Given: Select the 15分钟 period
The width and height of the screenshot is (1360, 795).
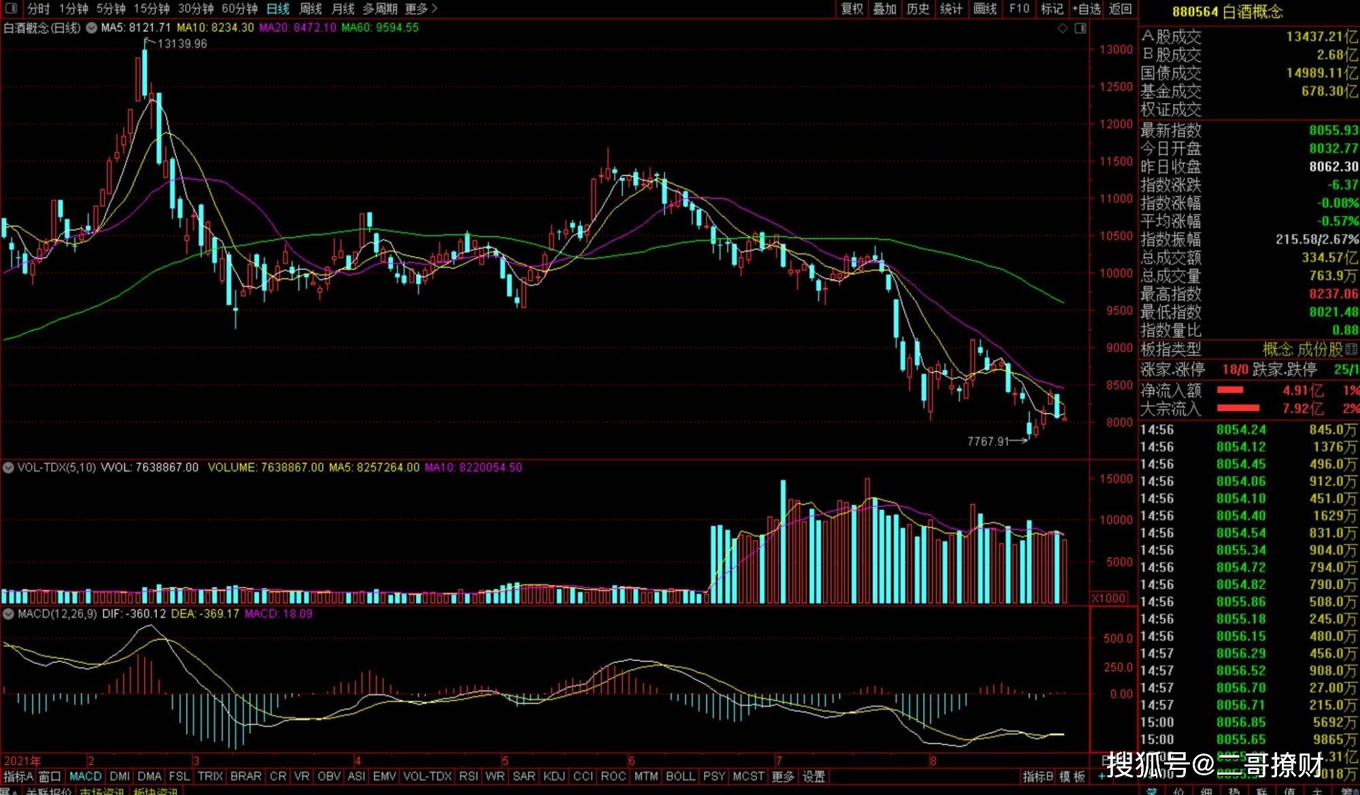Looking at the screenshot, I should 152,9.
